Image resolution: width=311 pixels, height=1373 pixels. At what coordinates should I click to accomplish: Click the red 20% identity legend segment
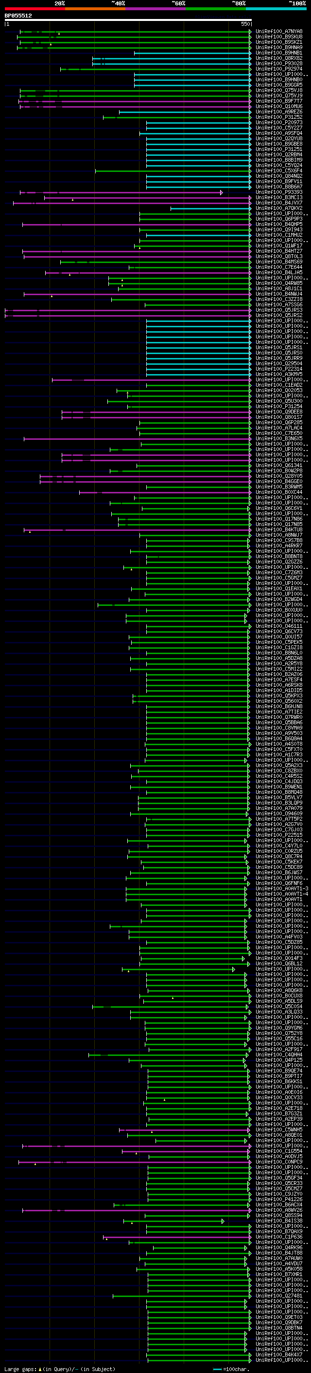click(35, 9)
